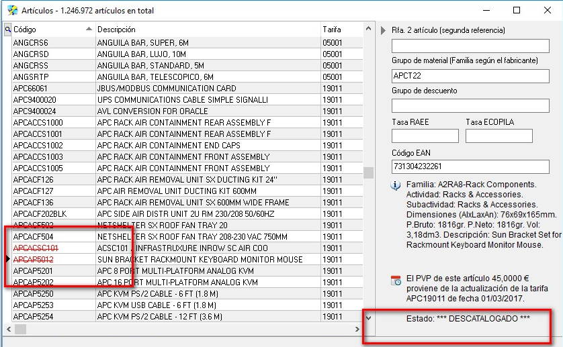This screenshot has height=347, width=563.
Task: Click the Código EAN field with 731304232261
Action: pos(470,167)
